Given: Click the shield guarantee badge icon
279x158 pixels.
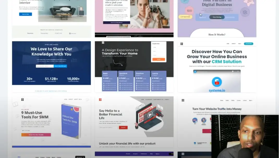Looking at the screenshot, I should click(x=195, y=143).
